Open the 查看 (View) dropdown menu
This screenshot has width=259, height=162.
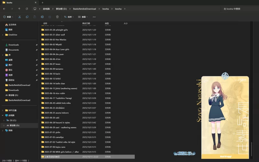[x=83, y=17]
